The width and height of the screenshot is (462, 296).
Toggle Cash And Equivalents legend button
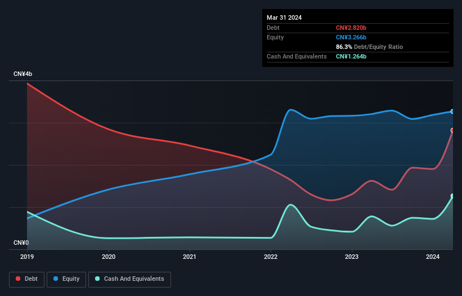(129, 279)
